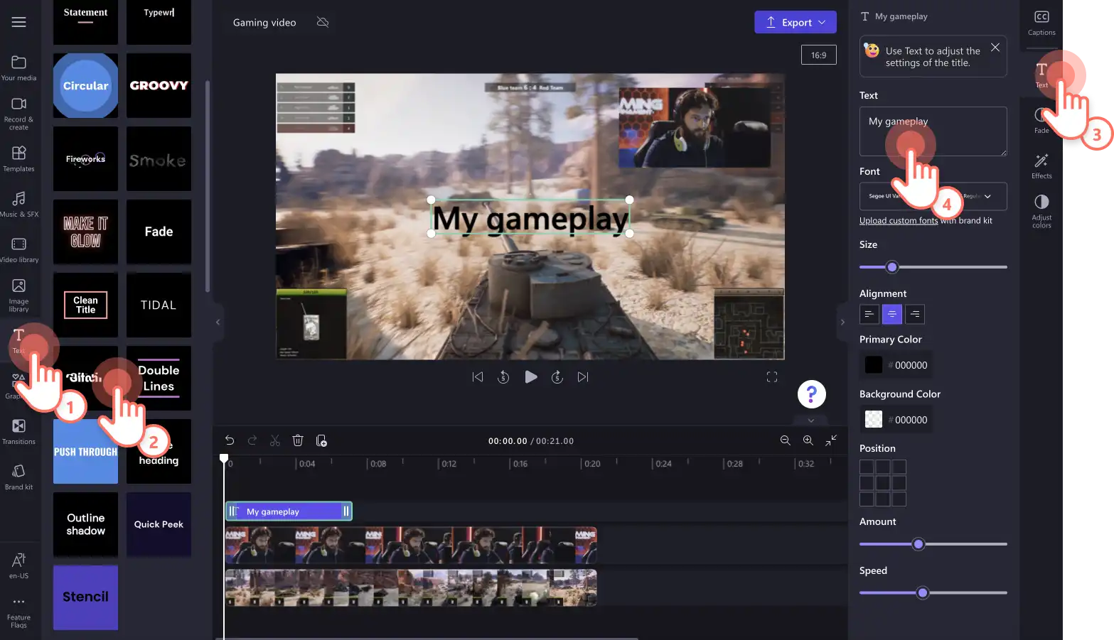Click the 16:9 aspect ratio button
Image resolution: width=1114 pixels, height=640 pixels.
(x=818, y=55)
